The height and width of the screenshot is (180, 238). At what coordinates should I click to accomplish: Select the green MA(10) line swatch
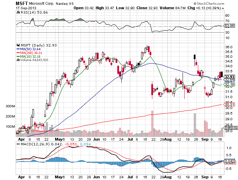[x=18, y=56]
